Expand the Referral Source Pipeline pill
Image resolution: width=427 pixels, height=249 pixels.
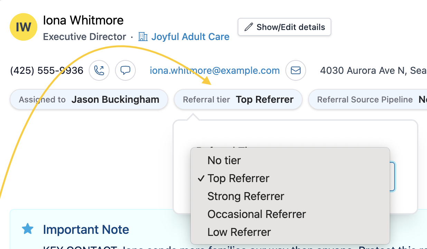click(368, 100)
